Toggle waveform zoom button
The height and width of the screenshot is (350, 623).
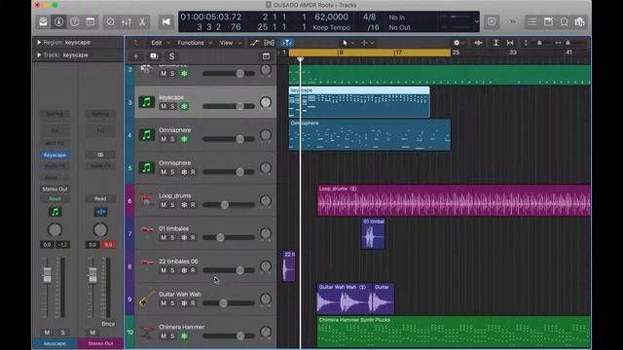[x=478, y=43]
